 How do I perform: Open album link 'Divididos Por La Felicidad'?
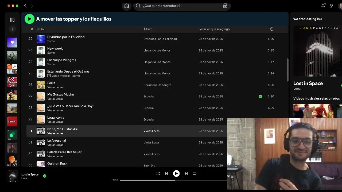(x=160, y=39)
